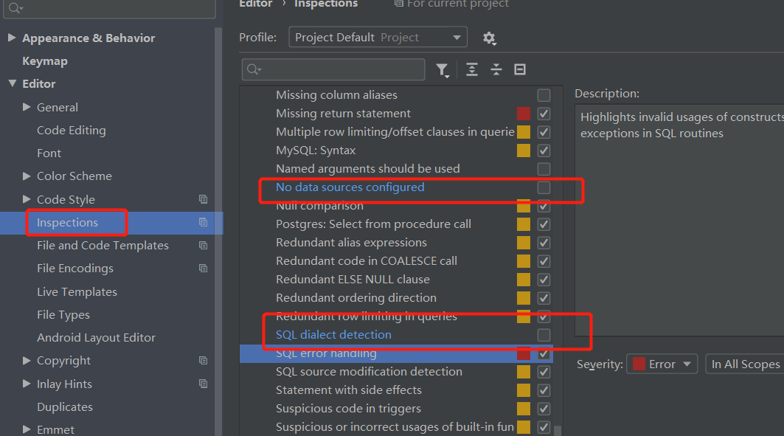Viewport: 784px width, 436px height.
Task: Open Code Editing settings
Action: 72,131
